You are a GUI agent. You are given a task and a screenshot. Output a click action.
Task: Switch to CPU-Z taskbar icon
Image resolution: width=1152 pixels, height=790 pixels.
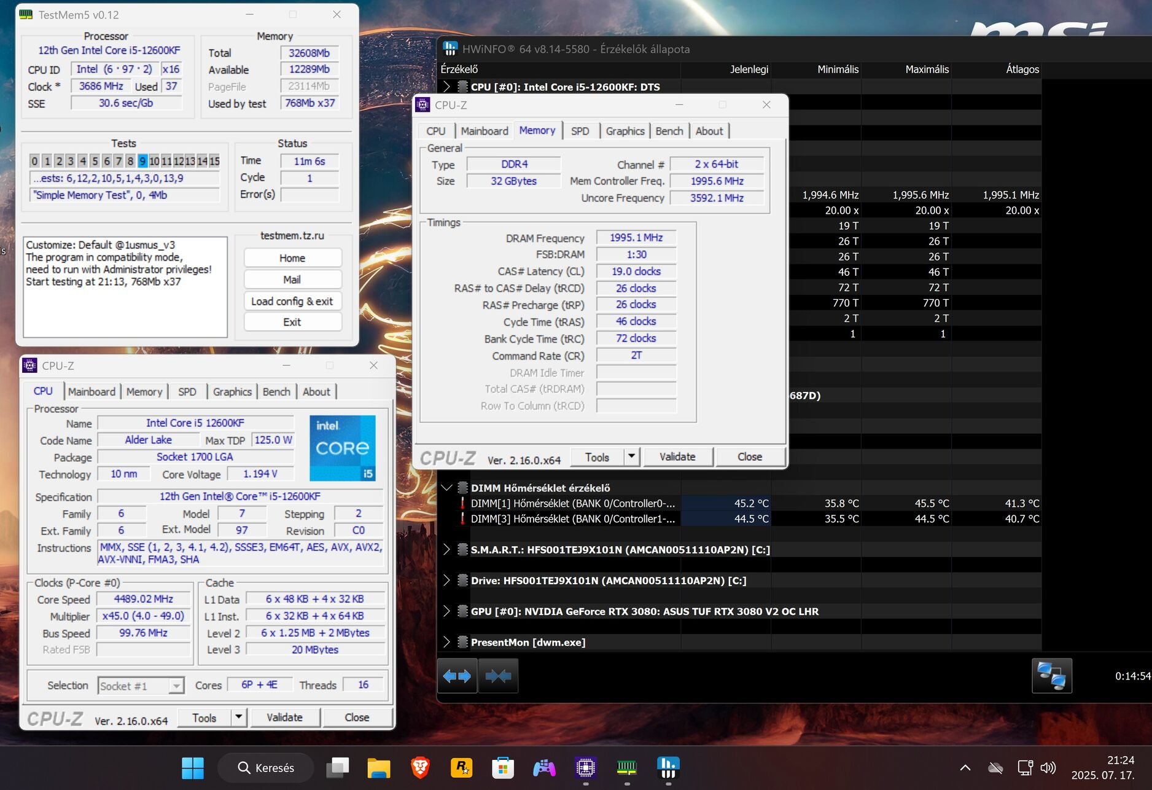(586, 768)
